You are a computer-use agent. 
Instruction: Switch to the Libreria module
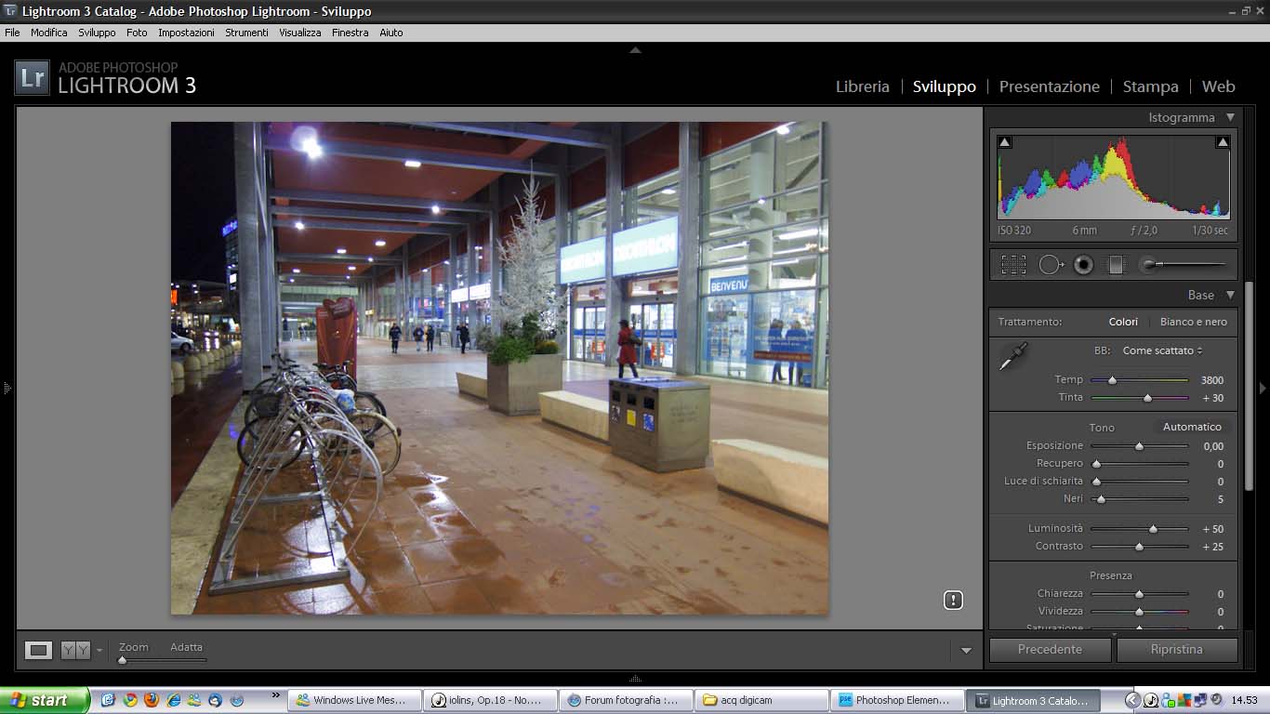click(x=862, y=86)
